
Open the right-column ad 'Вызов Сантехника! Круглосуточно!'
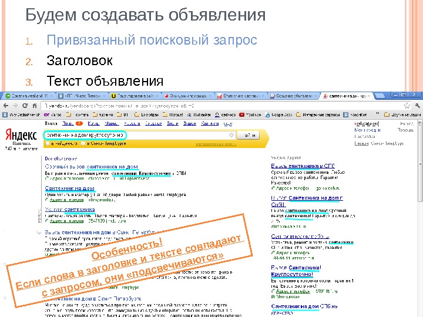(296, 271)
